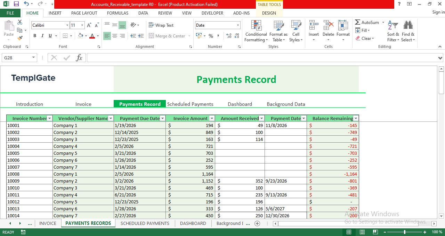Switch to the PAGE LAYOUT tab
The height and width of the screenshot is (236, 445).
pos(84,13)
